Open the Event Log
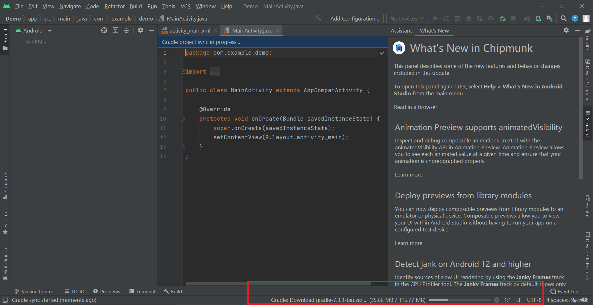 (x=564, y=291)
